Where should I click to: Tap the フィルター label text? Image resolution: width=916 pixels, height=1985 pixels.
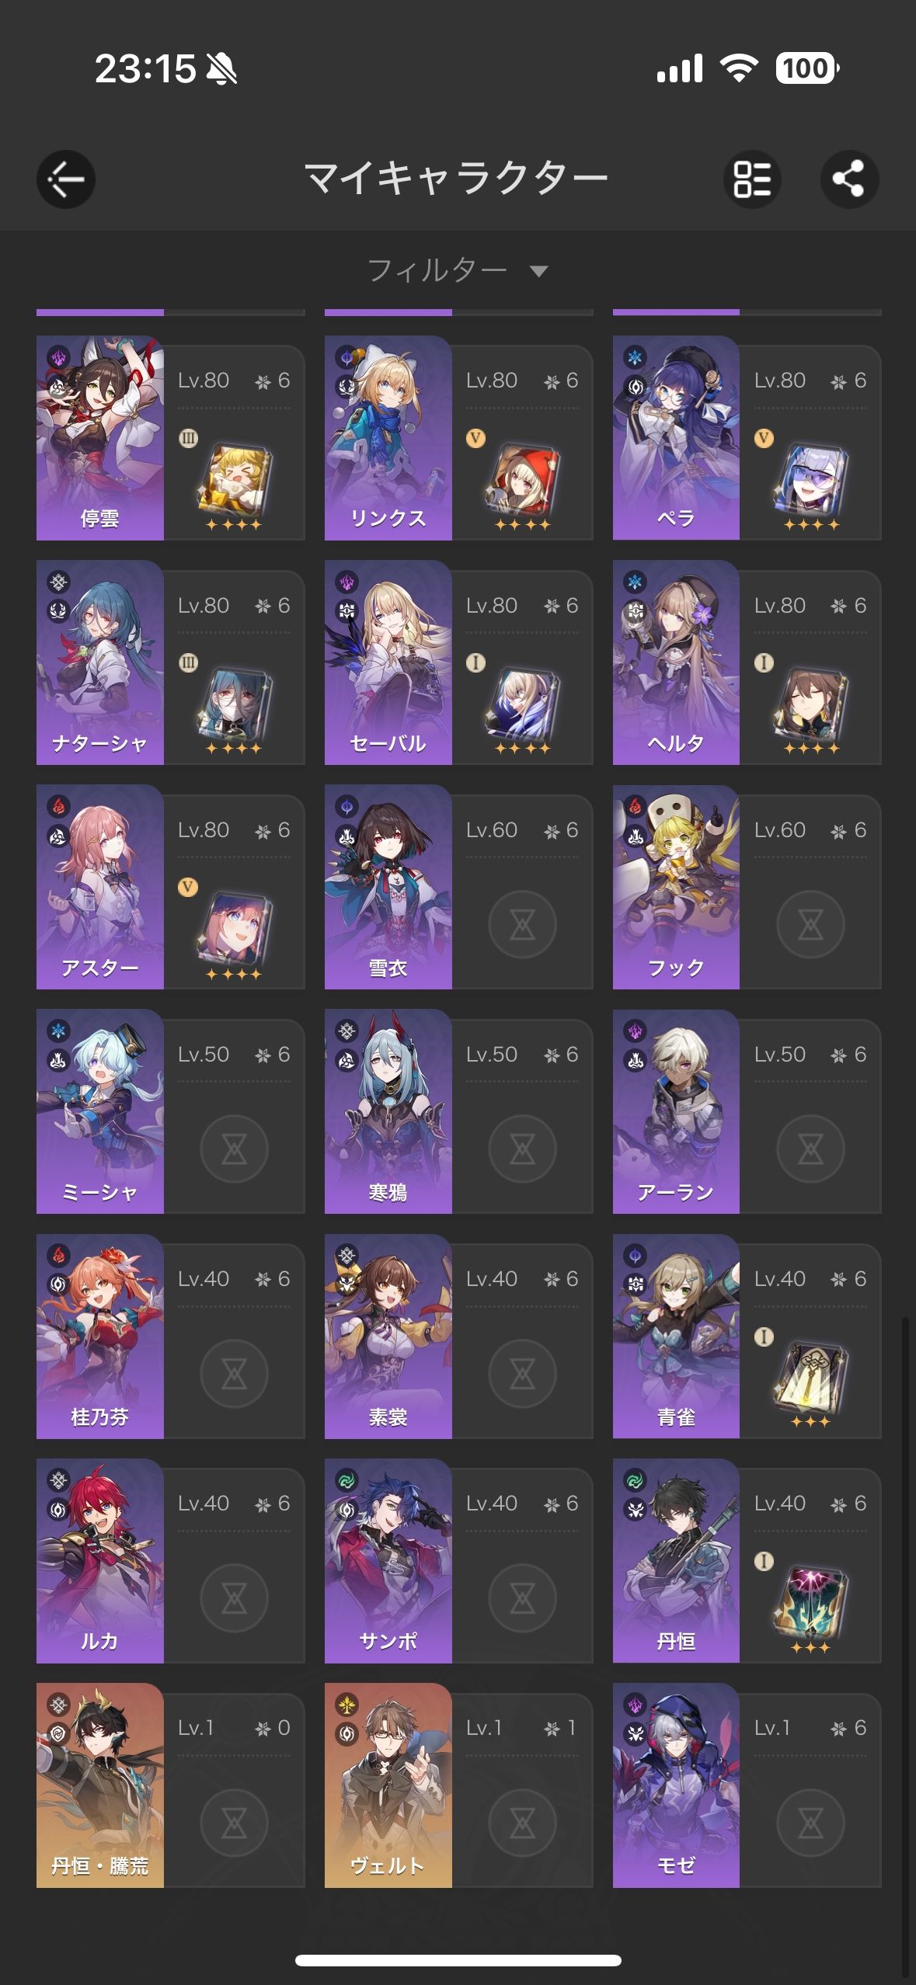[x=437, y=270]
